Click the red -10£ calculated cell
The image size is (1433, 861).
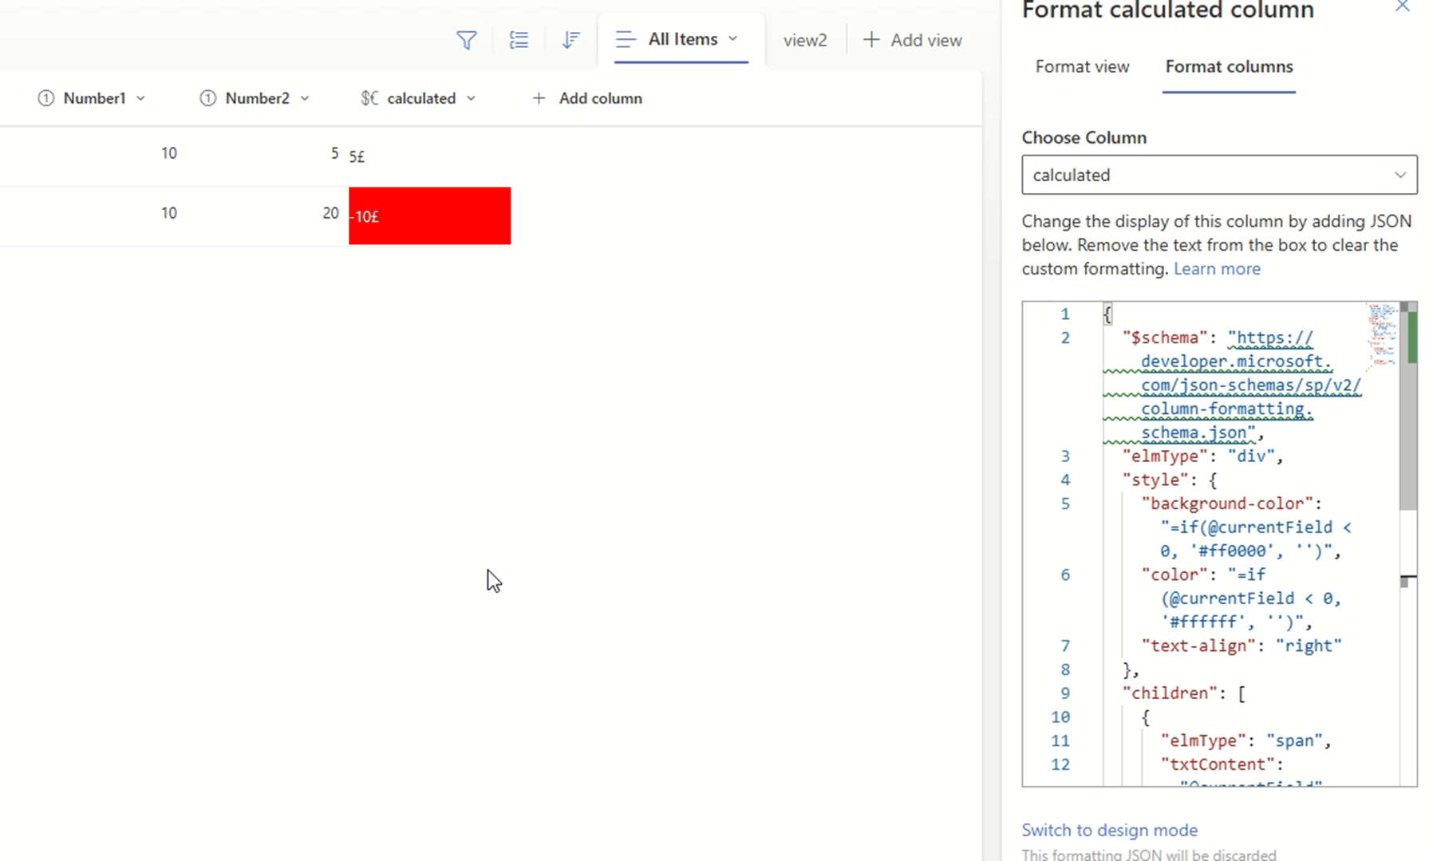pyautogui.click(x=429, y=215)
